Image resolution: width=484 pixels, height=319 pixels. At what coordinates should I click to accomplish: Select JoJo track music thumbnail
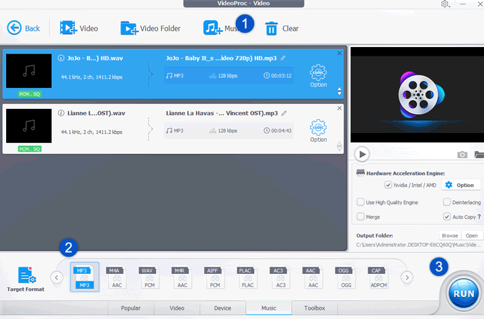pos(29,71)
